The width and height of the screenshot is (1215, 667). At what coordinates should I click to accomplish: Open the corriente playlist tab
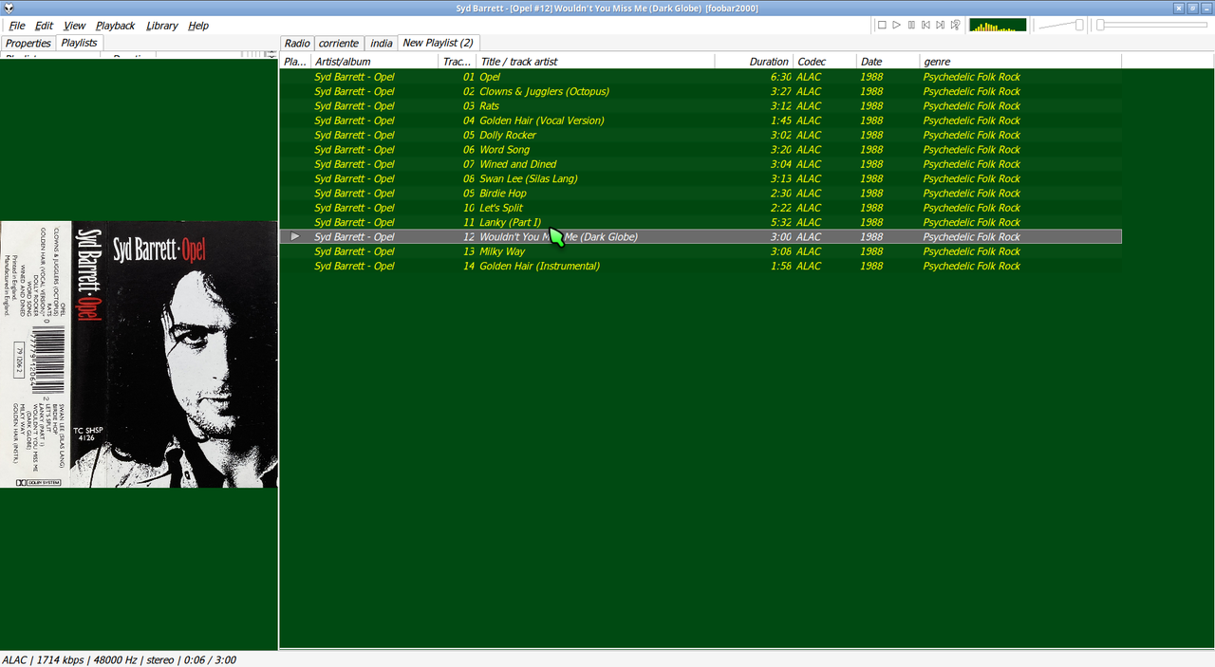click(x=339, y=43)
